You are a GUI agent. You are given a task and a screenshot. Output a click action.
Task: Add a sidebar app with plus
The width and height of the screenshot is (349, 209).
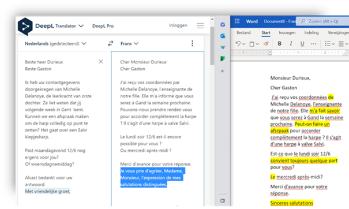pos(222,71)
